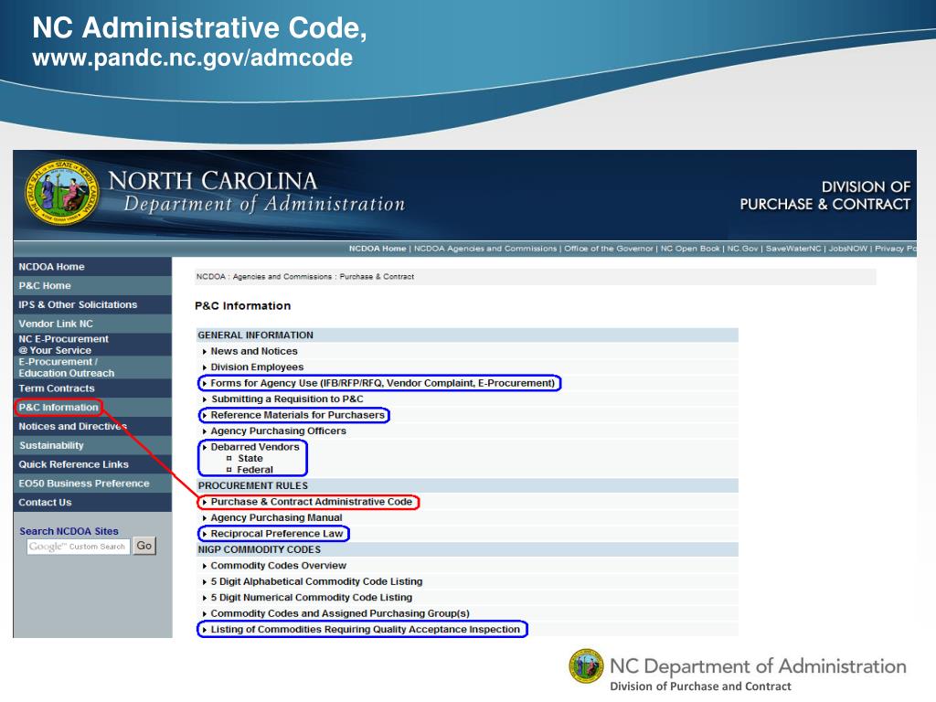936x702 pixels.
Task: Focus the Google Custom Search field
Action: [x=79, y=547]
